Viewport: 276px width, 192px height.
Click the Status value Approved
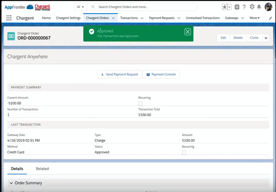(102, 152)
